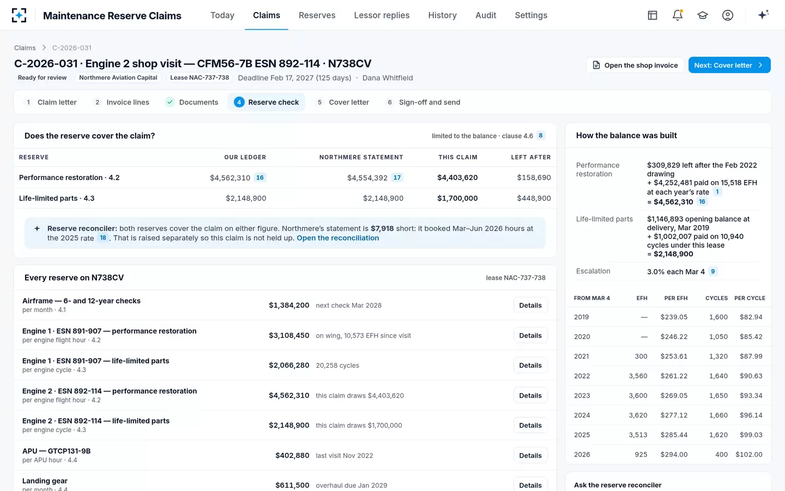
Task: Go to Claim letter step
Action: [51, 102]
